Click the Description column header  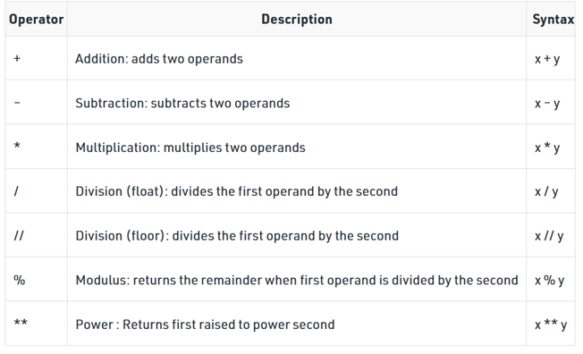(297, 20)
